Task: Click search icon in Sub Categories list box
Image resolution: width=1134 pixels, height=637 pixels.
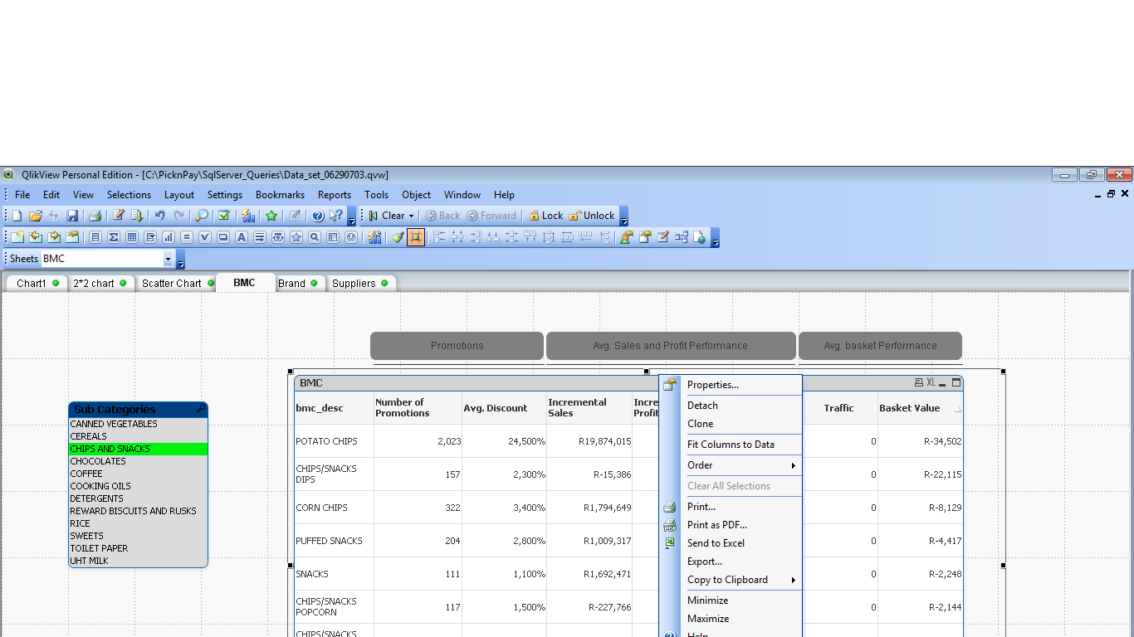Action: point(200,409)
